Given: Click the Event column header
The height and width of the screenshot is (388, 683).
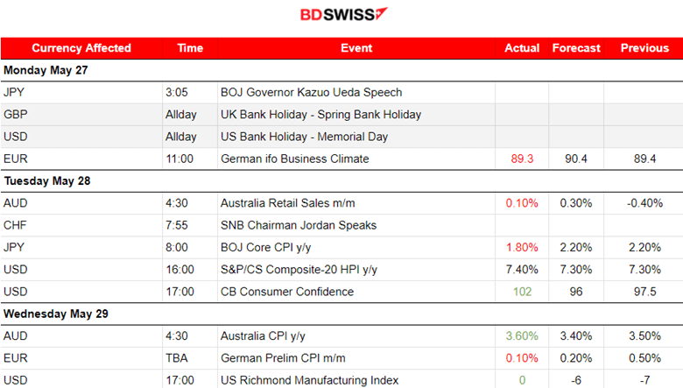Looking at the screenshot, I should pyautogui.click(x=356, y=48).
